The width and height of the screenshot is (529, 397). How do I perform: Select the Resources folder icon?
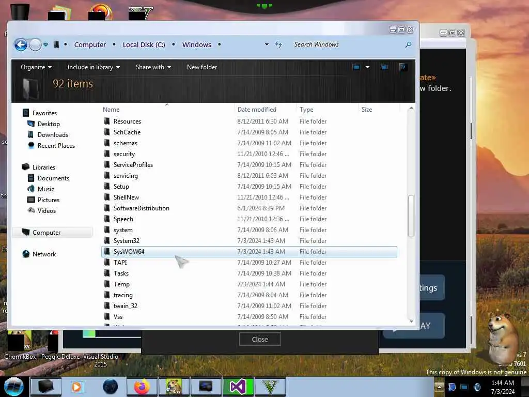coord(107,121)
